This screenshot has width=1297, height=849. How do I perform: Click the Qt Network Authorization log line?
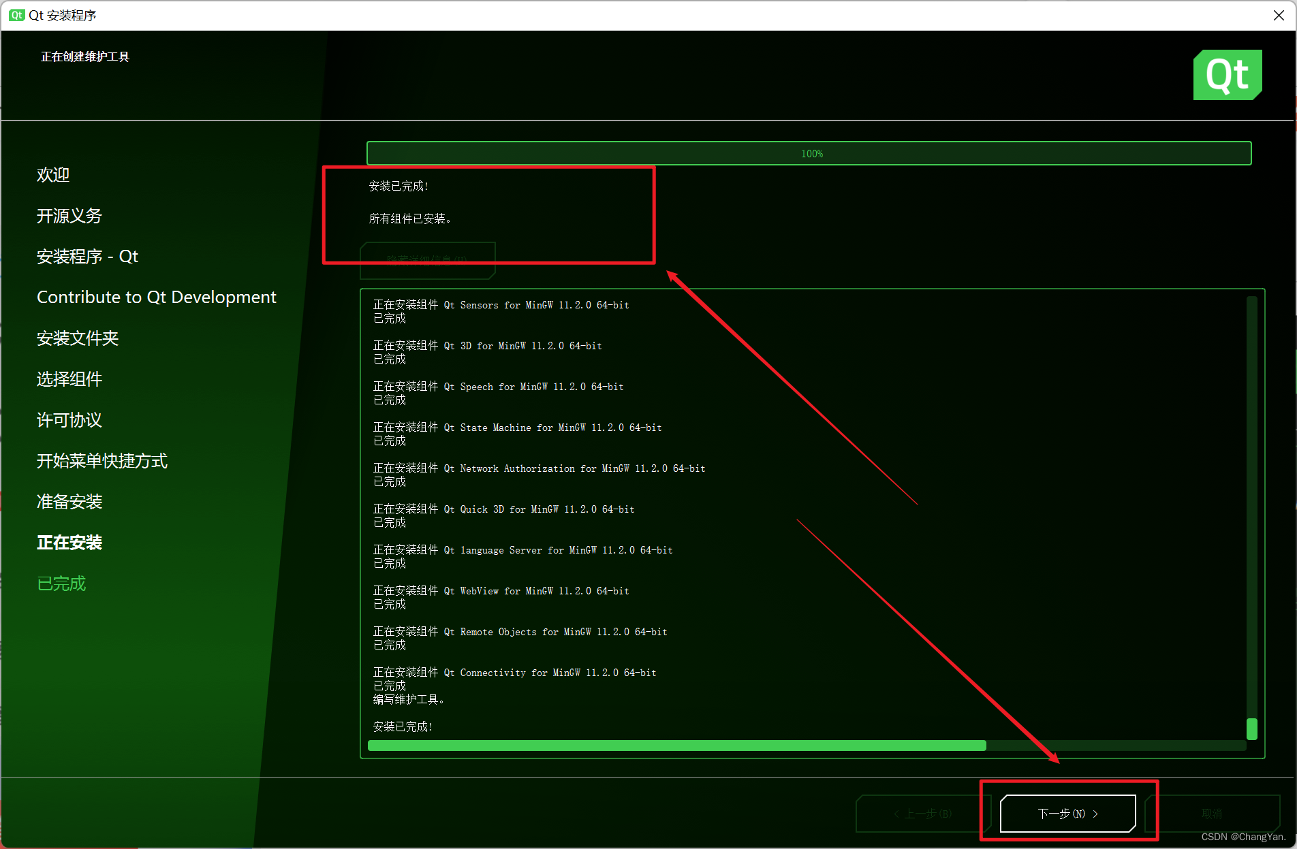pos(540,468)
